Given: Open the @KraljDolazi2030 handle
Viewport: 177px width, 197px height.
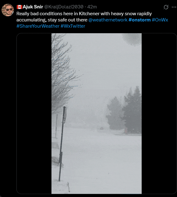Looking at the screenshot, I should (64, 7).
